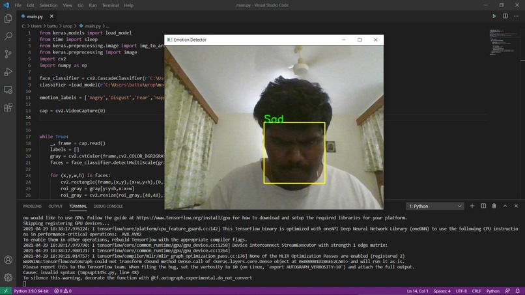Open the Manage gear icon
Image resolution: width=525 pixels, height=295 pixels.
(8, 277)
